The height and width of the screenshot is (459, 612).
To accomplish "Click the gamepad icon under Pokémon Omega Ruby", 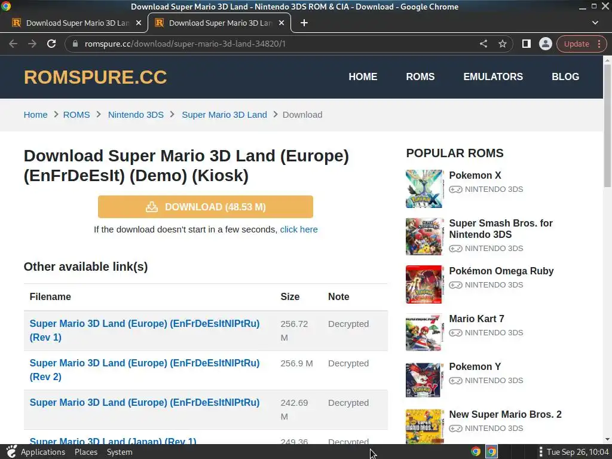I will pos(455,285).
